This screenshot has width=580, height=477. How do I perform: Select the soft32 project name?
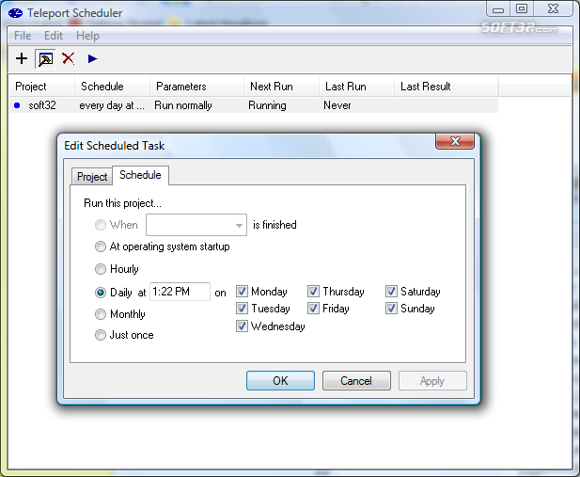tap(42, 105)
